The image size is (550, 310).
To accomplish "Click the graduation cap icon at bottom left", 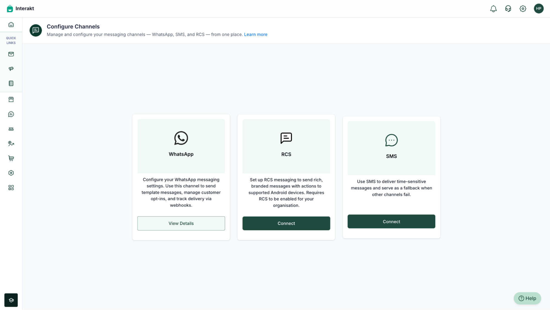I will [11, 300].
